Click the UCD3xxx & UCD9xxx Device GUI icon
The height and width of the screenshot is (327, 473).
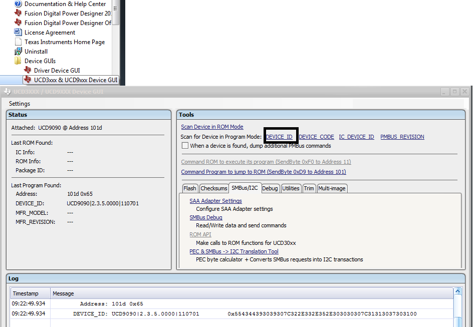28,80
